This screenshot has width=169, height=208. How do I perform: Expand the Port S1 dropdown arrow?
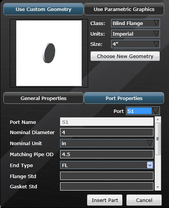155,111
